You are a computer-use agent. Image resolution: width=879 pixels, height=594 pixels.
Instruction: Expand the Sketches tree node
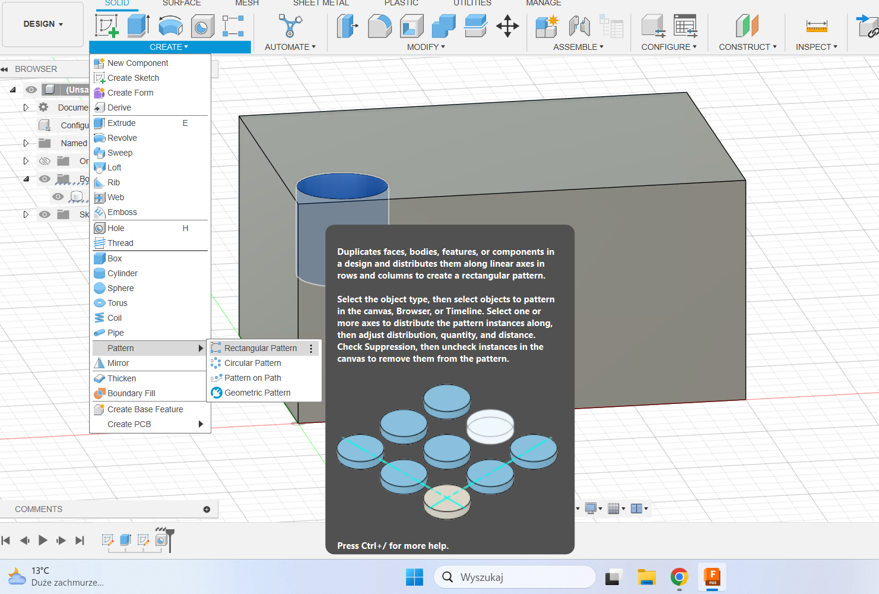click(26, 214)
